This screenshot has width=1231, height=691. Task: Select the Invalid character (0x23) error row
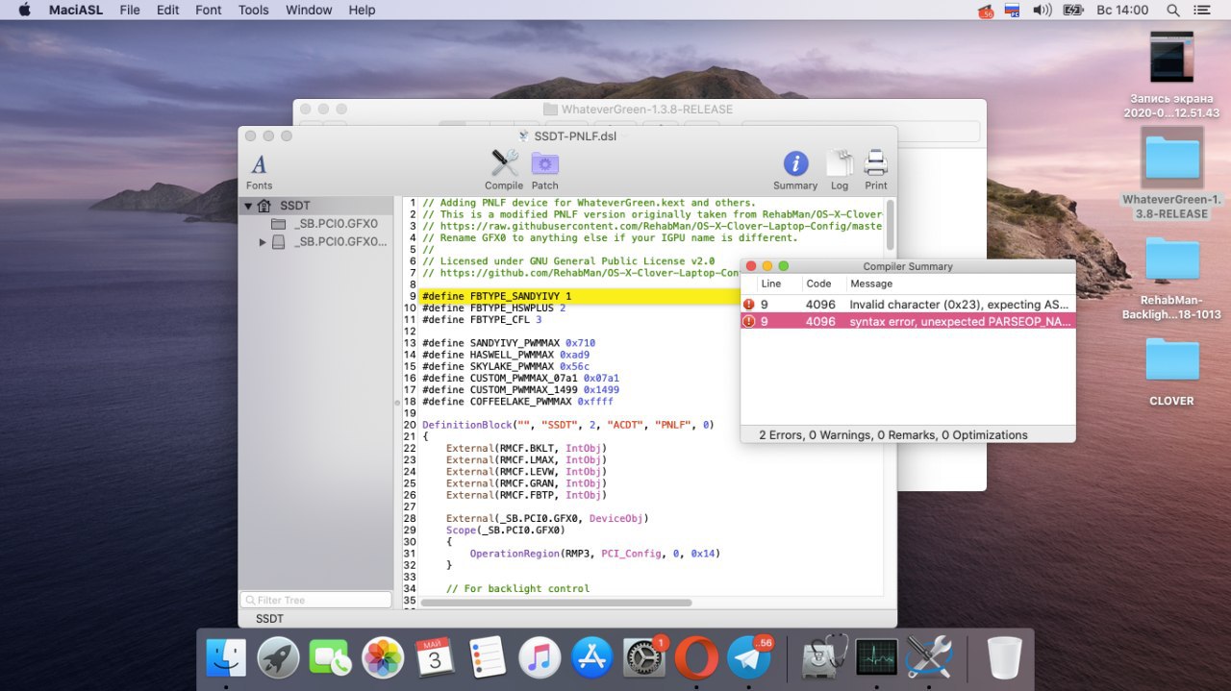click(908, 304)
